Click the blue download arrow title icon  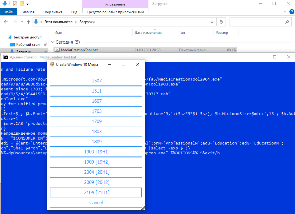(5, 3)
